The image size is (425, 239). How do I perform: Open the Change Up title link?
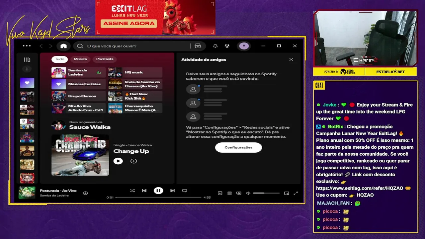pyautogui.click(x=131, y=151)
